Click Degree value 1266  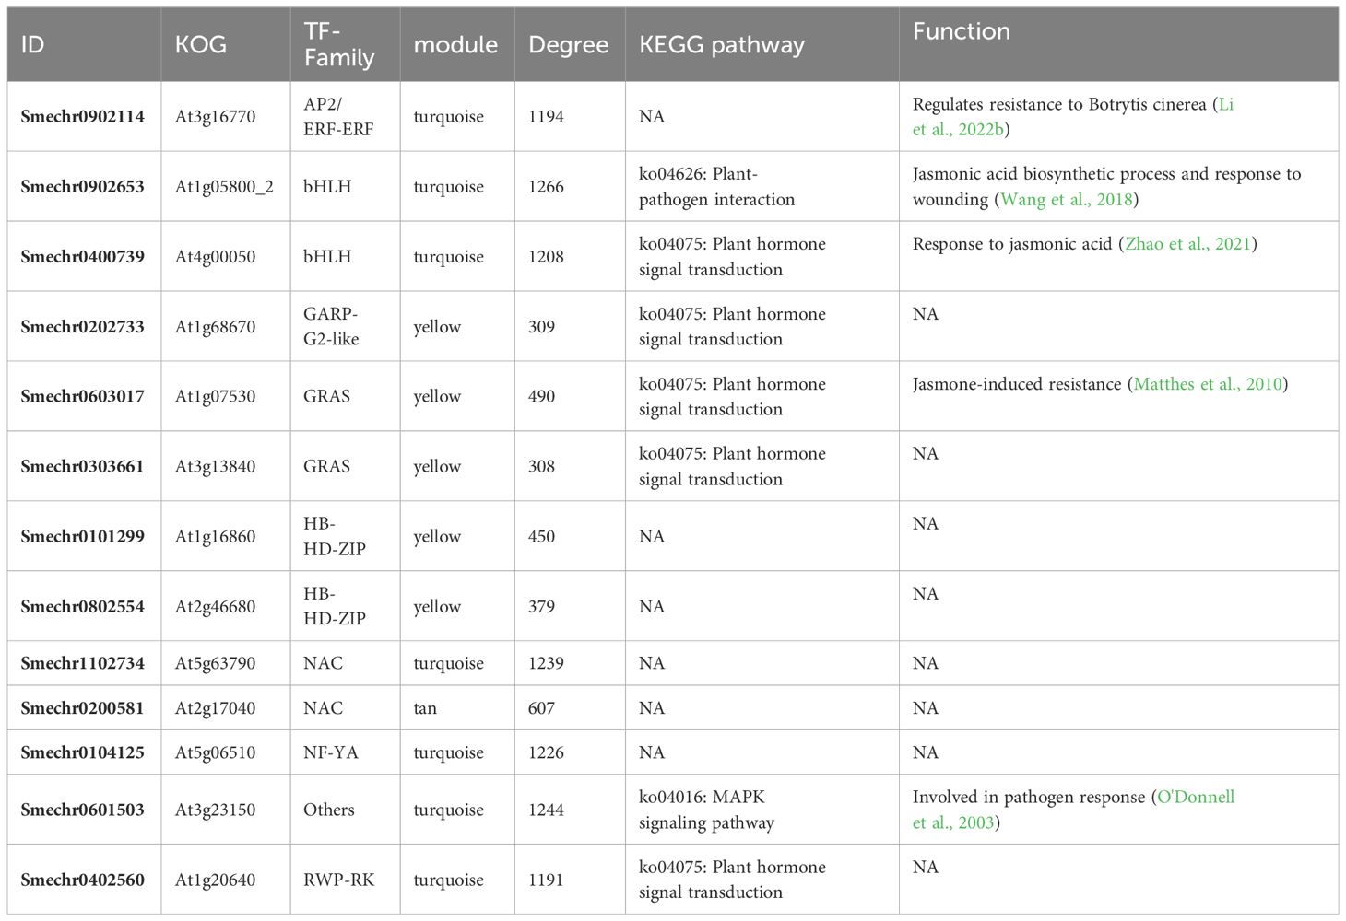pyautogui.click(x=546, y=187)
